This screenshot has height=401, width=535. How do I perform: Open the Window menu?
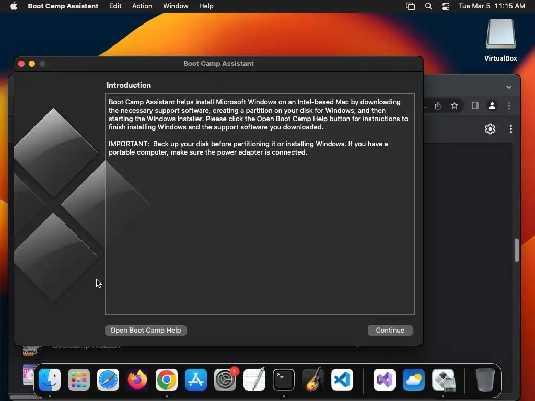pos(176,6)
